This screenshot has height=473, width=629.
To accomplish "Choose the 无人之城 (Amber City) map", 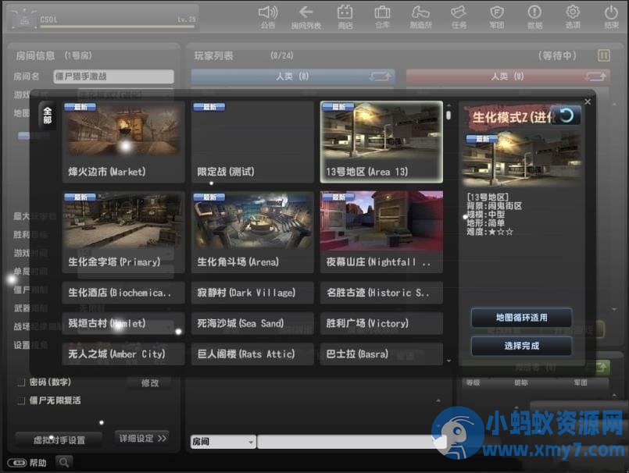I will (123, 354).
